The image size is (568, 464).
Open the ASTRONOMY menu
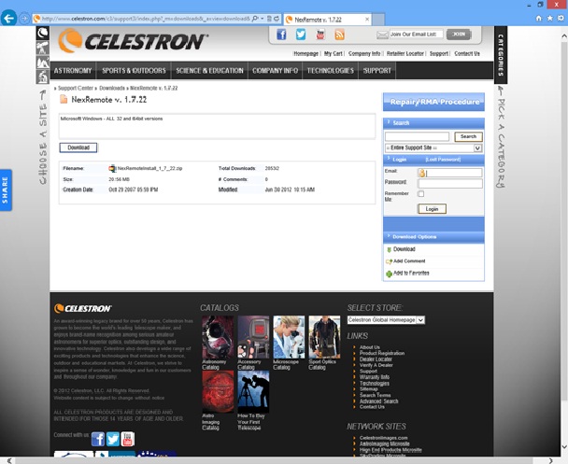pyautogui.click(x=73, y=71)
